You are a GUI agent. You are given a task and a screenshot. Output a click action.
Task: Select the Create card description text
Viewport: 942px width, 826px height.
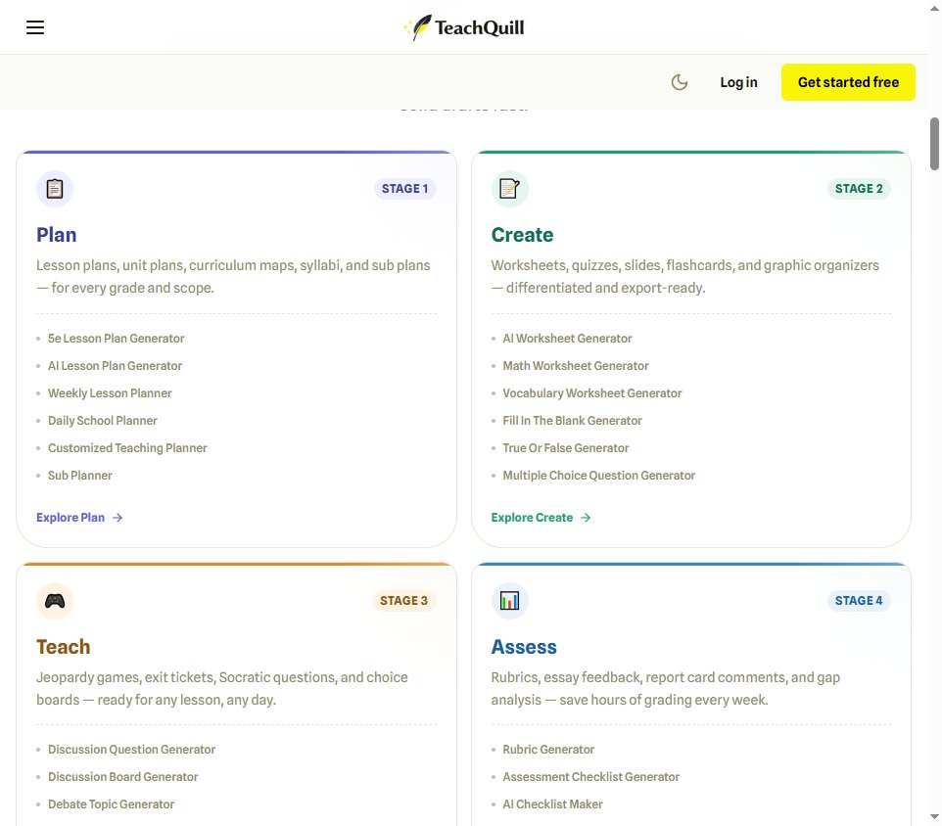tap(684, 277)
